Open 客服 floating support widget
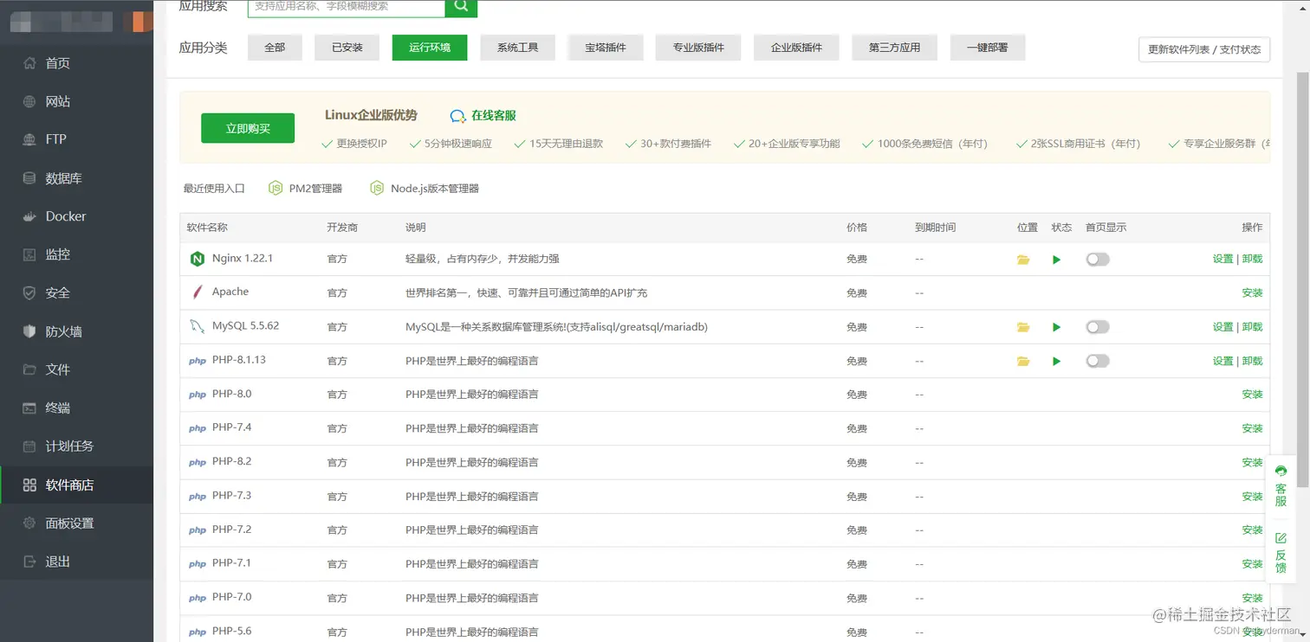Screen dimensions: 1310x642 (1281, 487)
